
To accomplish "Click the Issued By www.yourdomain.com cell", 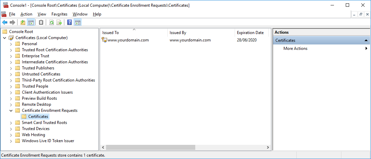I will click(190, 40).
